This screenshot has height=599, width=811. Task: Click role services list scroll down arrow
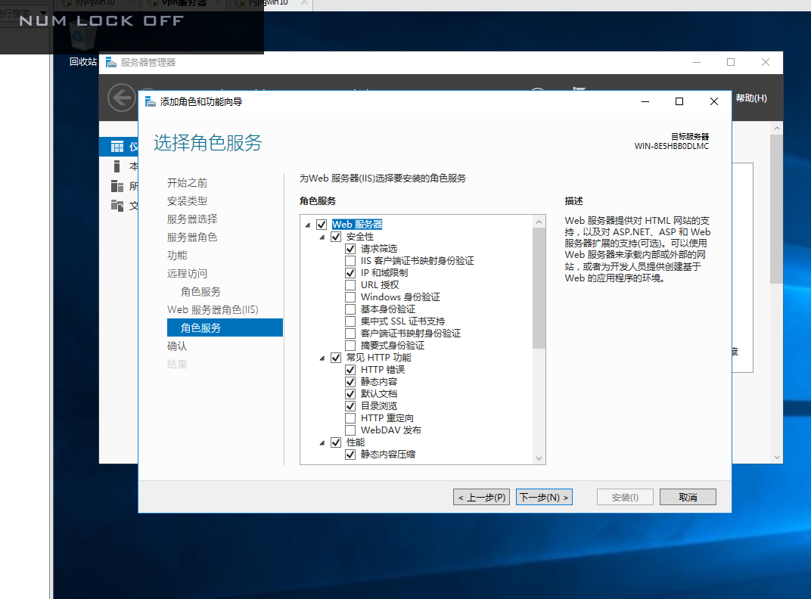[x=539, y=458]
